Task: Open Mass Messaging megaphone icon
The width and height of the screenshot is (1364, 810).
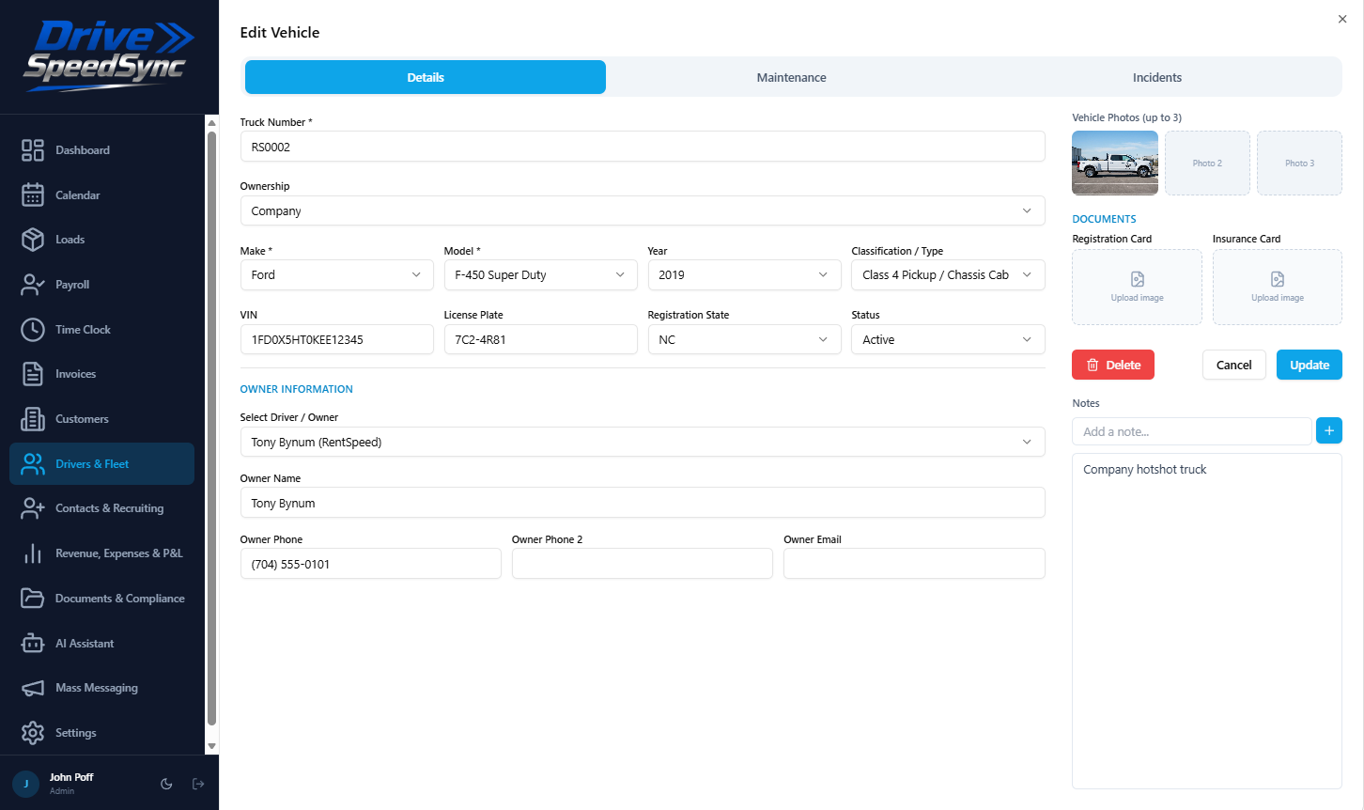Action: tap(33, 688)
